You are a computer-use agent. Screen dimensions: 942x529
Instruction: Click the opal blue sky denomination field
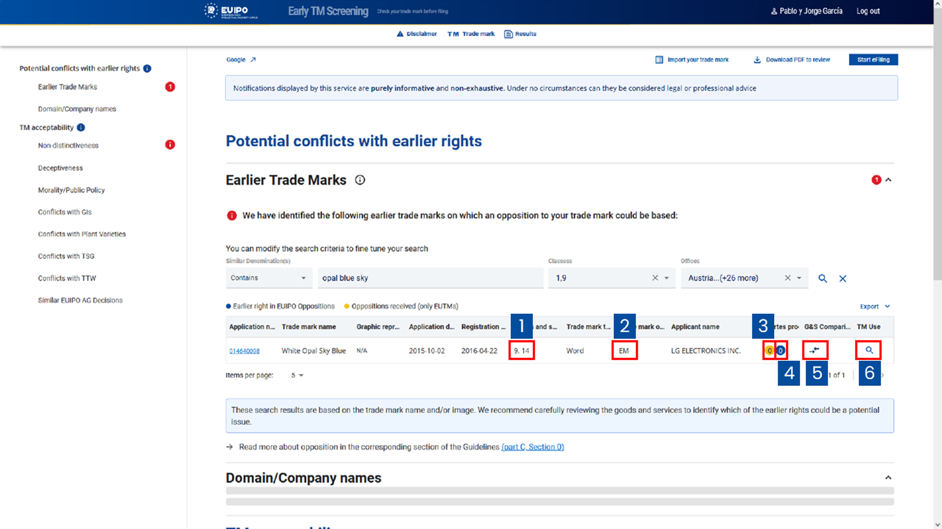[430, 278]
